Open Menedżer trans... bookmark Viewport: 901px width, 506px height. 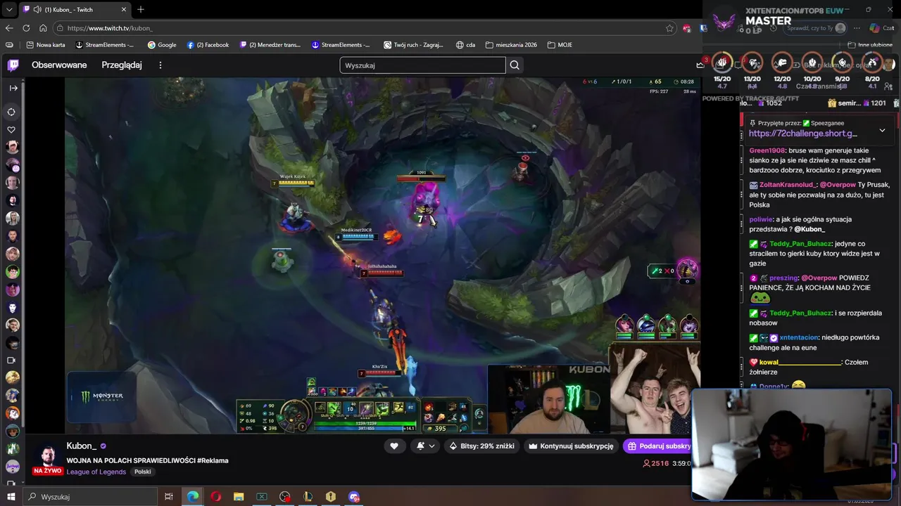pyautogui.click(x=270, y=45)
